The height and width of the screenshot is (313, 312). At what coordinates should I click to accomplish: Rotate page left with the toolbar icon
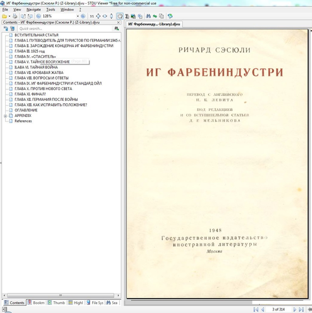tap(23, 16)
